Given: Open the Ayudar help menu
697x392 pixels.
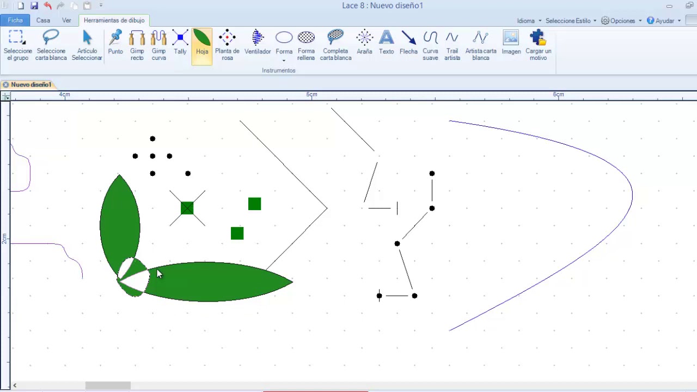Looking at the screenshot, I should pyautogui.click(x=664, y=21).
